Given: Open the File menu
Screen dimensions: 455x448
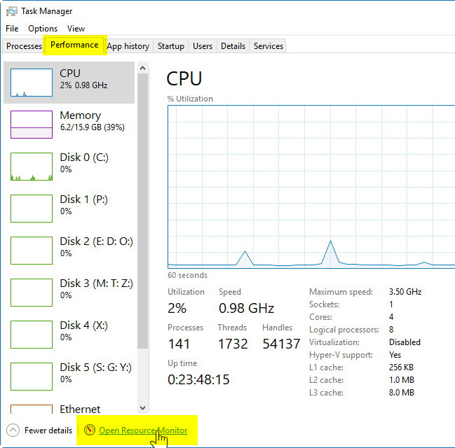Looking at the screenshot, I should click(x=12, y=29).
